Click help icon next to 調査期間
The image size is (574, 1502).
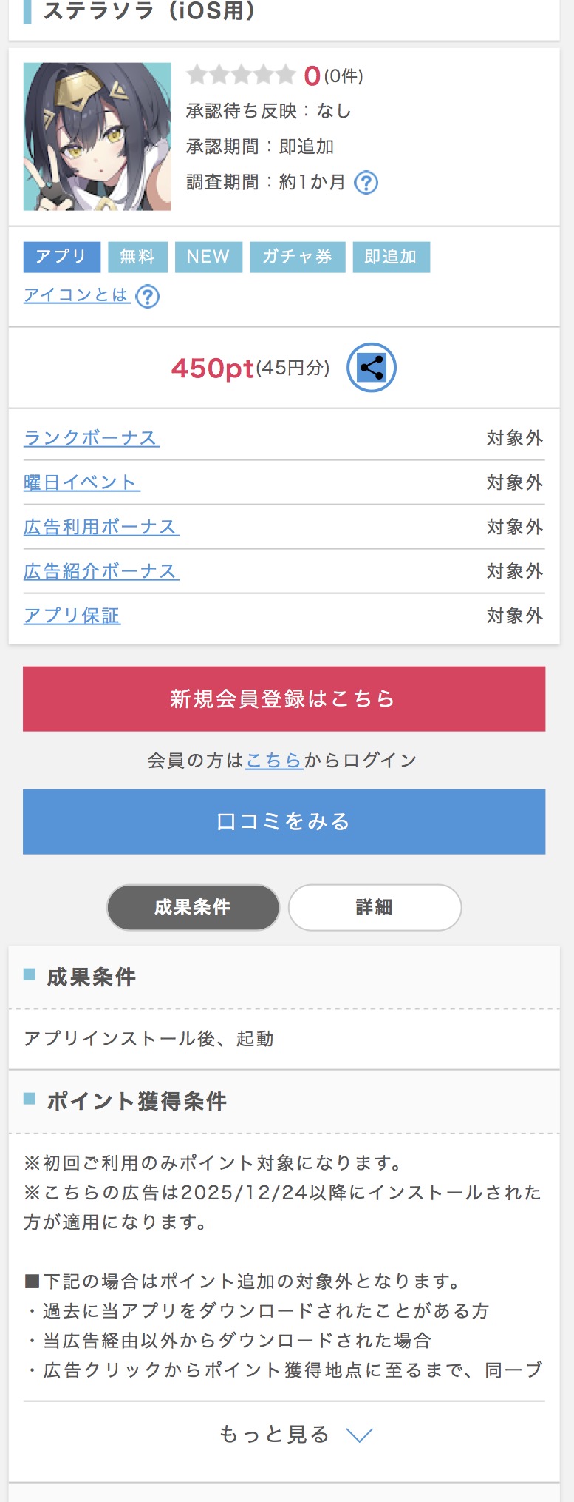pos(366,182)
